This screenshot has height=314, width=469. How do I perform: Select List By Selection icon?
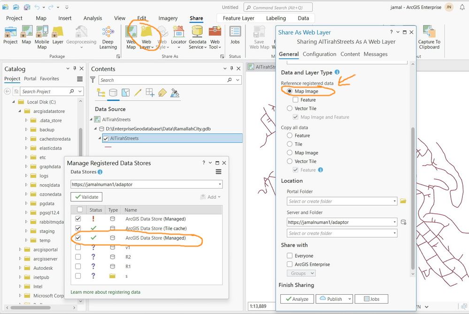(126, 93)
